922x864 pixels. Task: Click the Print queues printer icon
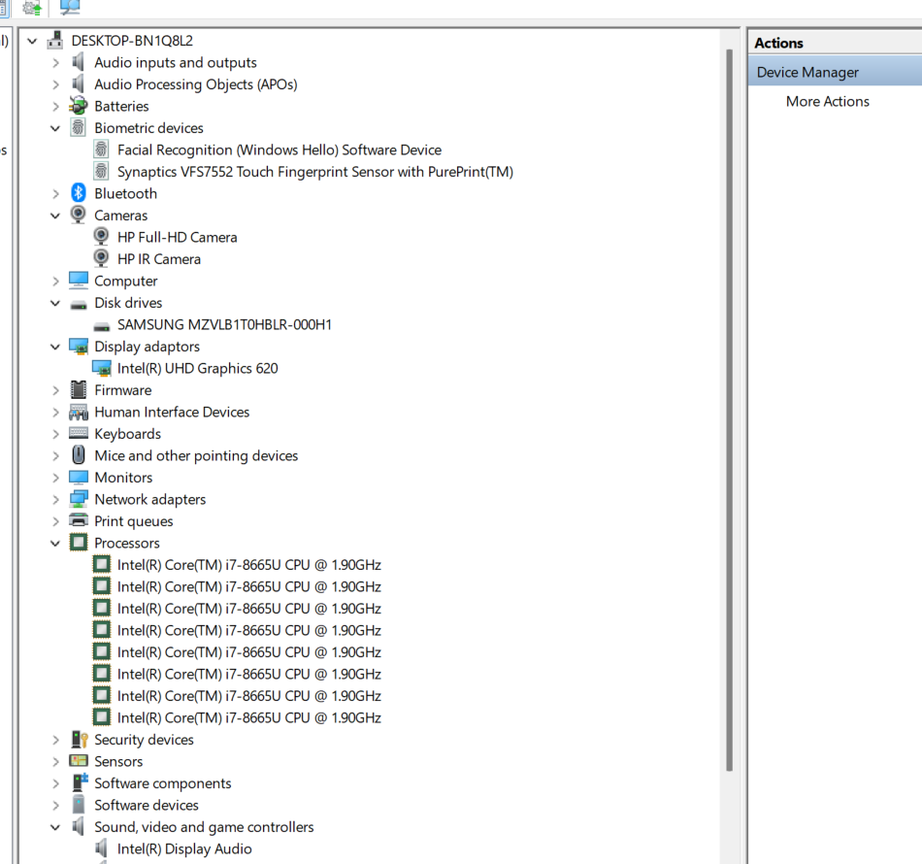coord(79,521)
